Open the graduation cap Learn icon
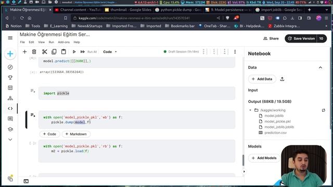The height and width of the screenshot is (187, 333). tap(10, 129)
